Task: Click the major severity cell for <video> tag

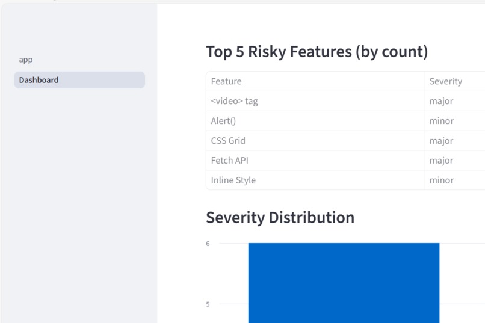Action: pos(454,101)
